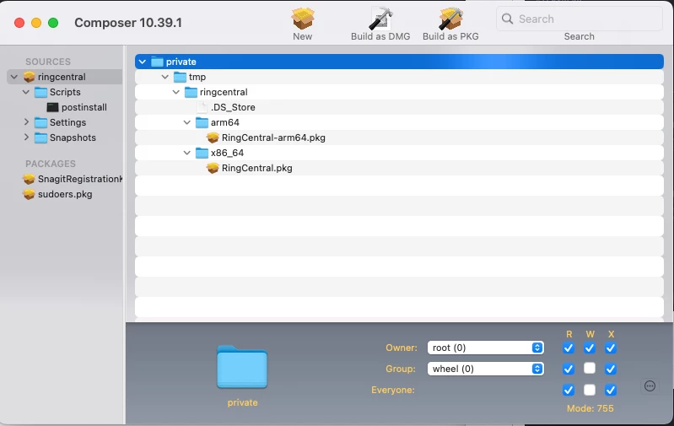Click the private name label under preview

(242, 402)
